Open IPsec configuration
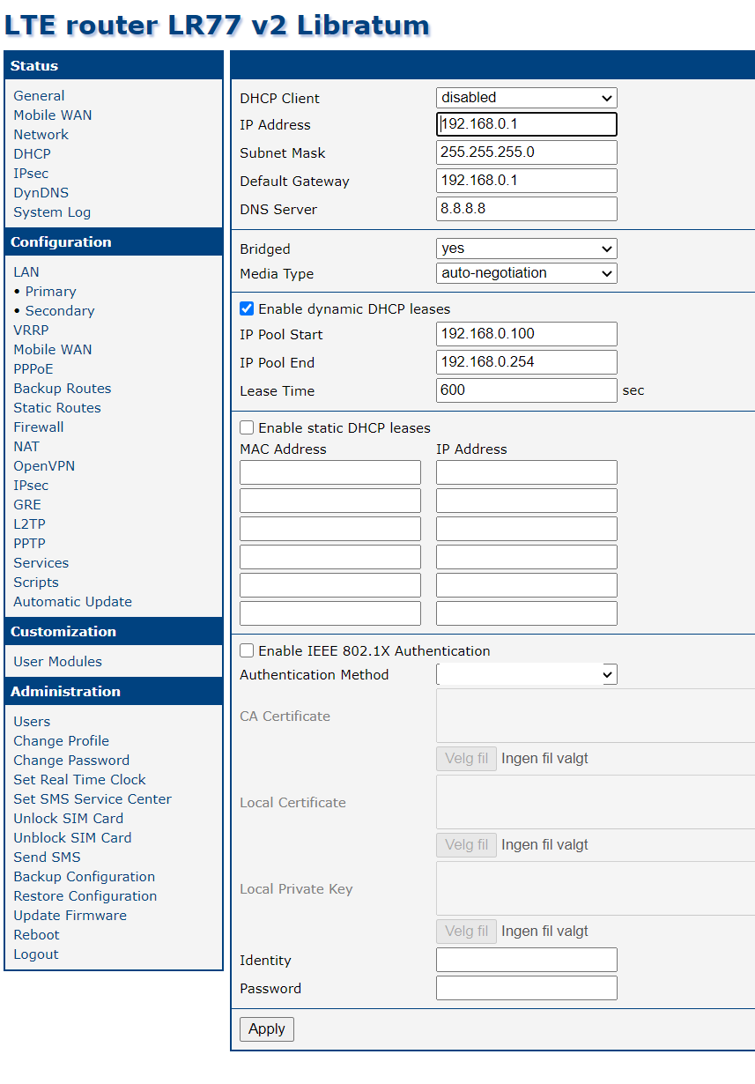 31,486
